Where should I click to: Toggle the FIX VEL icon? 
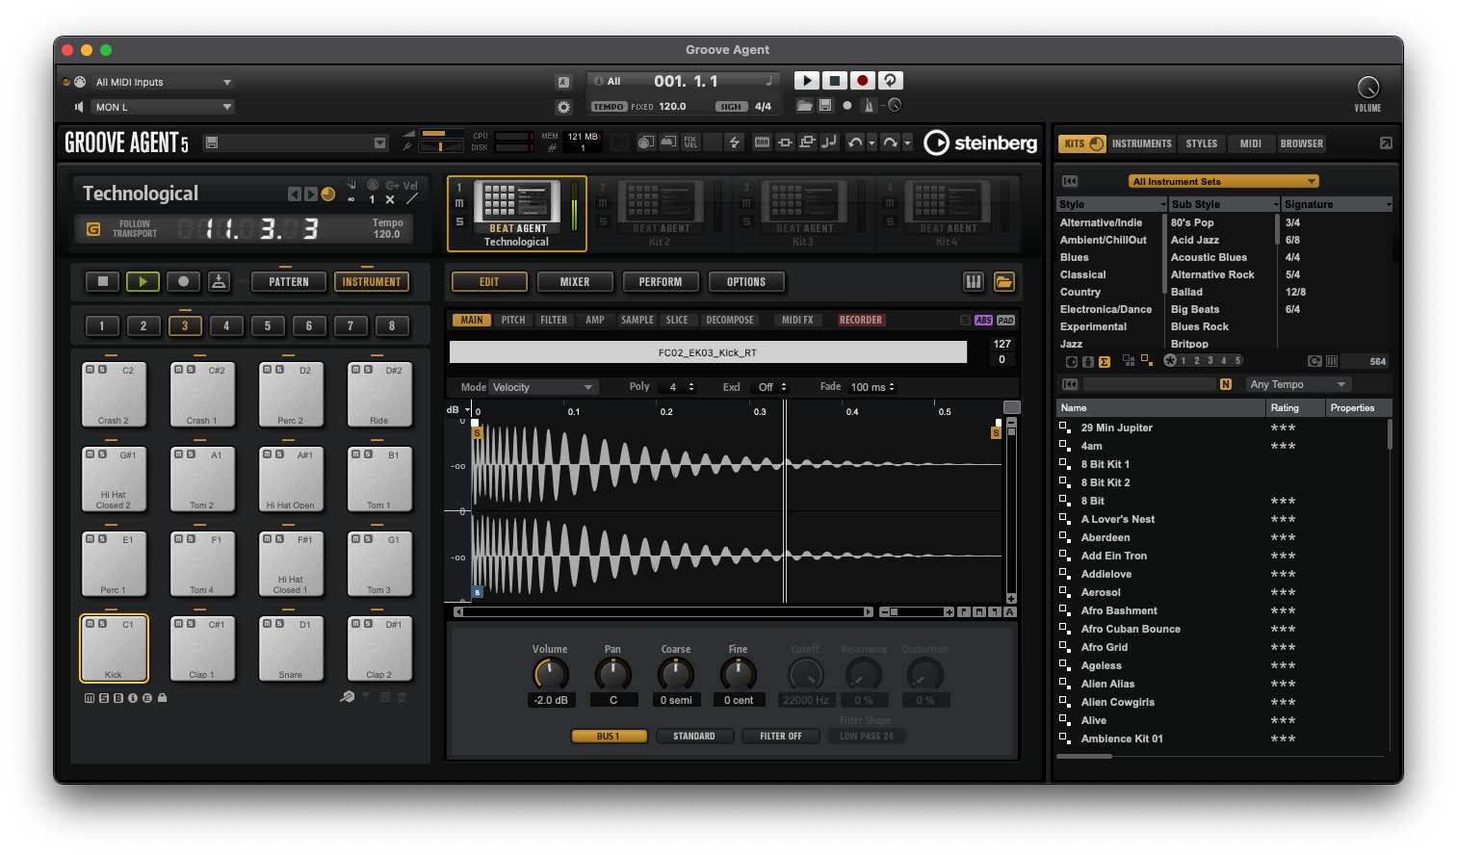point(690,142)
